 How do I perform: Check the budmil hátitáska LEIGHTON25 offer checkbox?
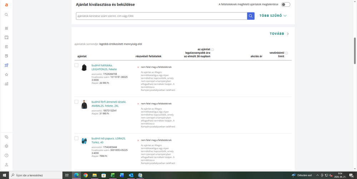pyautogui.click(x=76, y=65)
